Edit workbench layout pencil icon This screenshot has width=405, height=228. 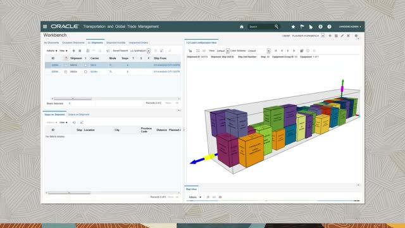click(342, 35)
